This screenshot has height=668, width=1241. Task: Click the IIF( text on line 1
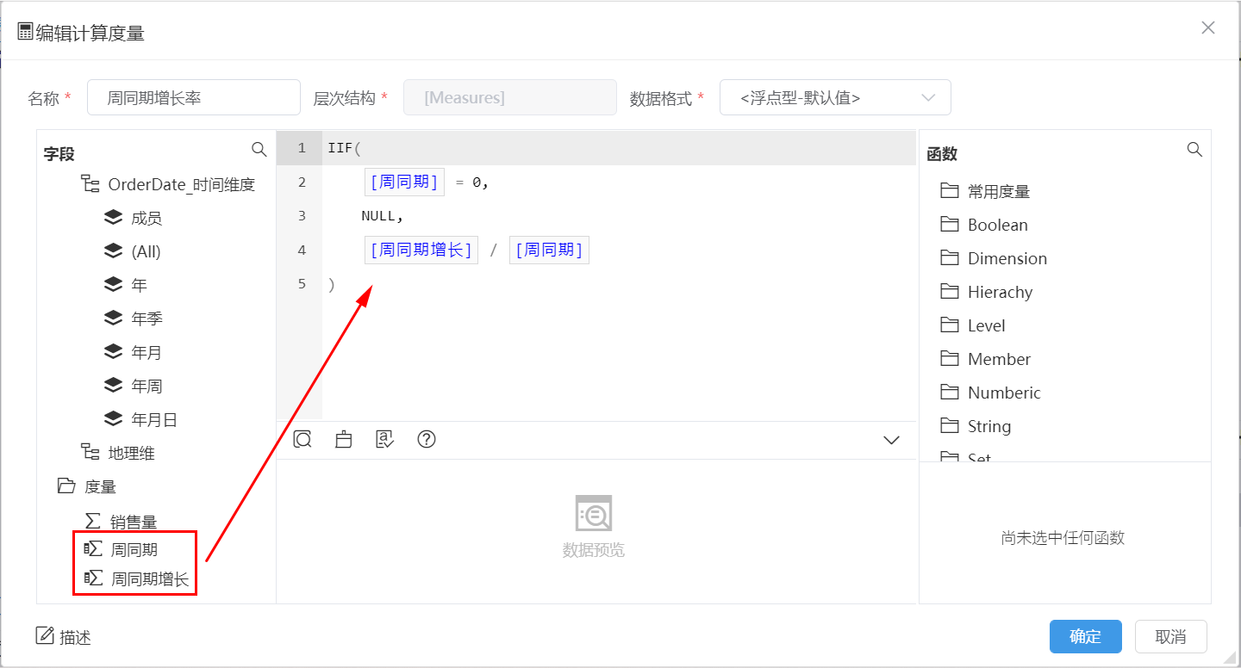345,148
